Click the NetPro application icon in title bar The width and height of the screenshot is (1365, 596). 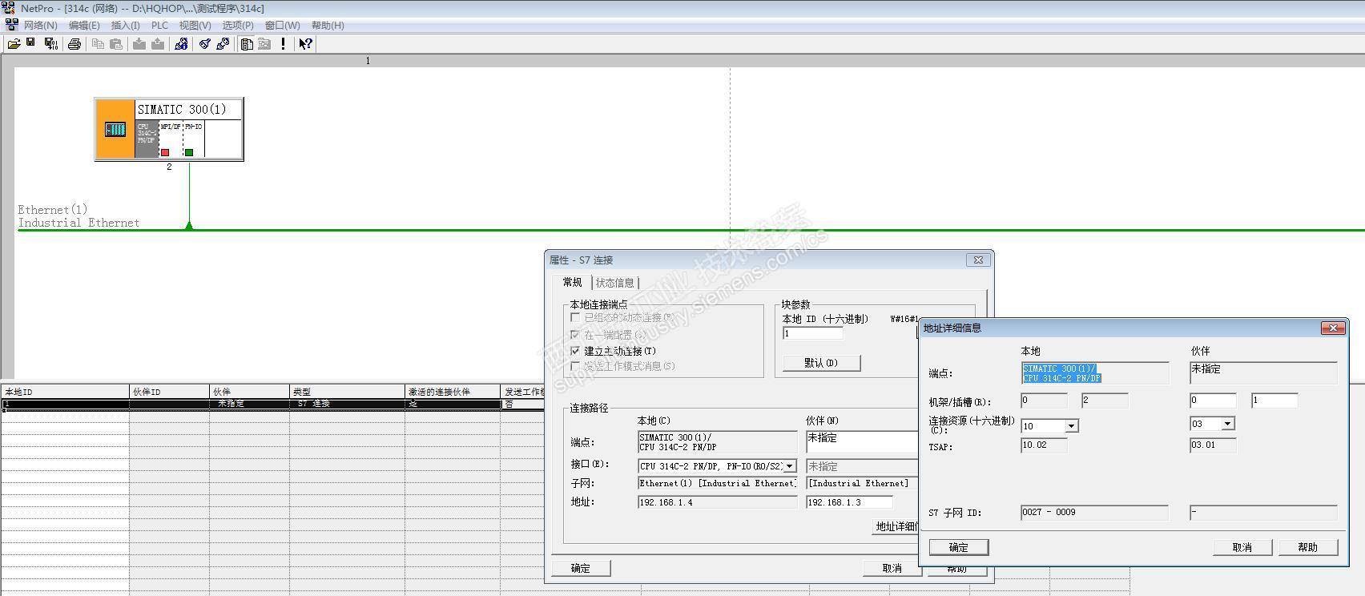pyautogui.click(x=9, y=8)
